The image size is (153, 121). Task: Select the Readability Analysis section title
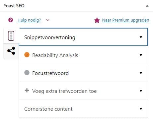point(55,55)
